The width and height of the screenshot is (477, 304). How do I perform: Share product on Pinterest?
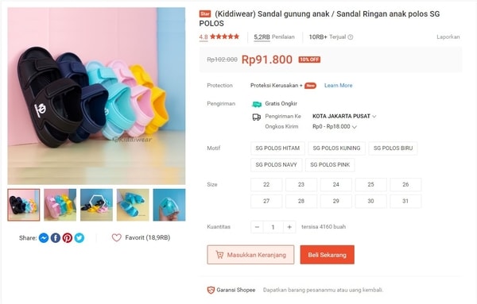point(68,238)
